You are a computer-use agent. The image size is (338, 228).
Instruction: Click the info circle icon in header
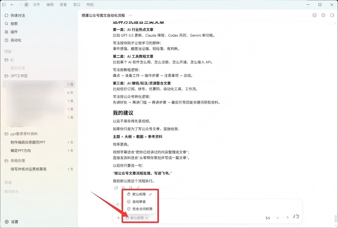tap(323, 15)
